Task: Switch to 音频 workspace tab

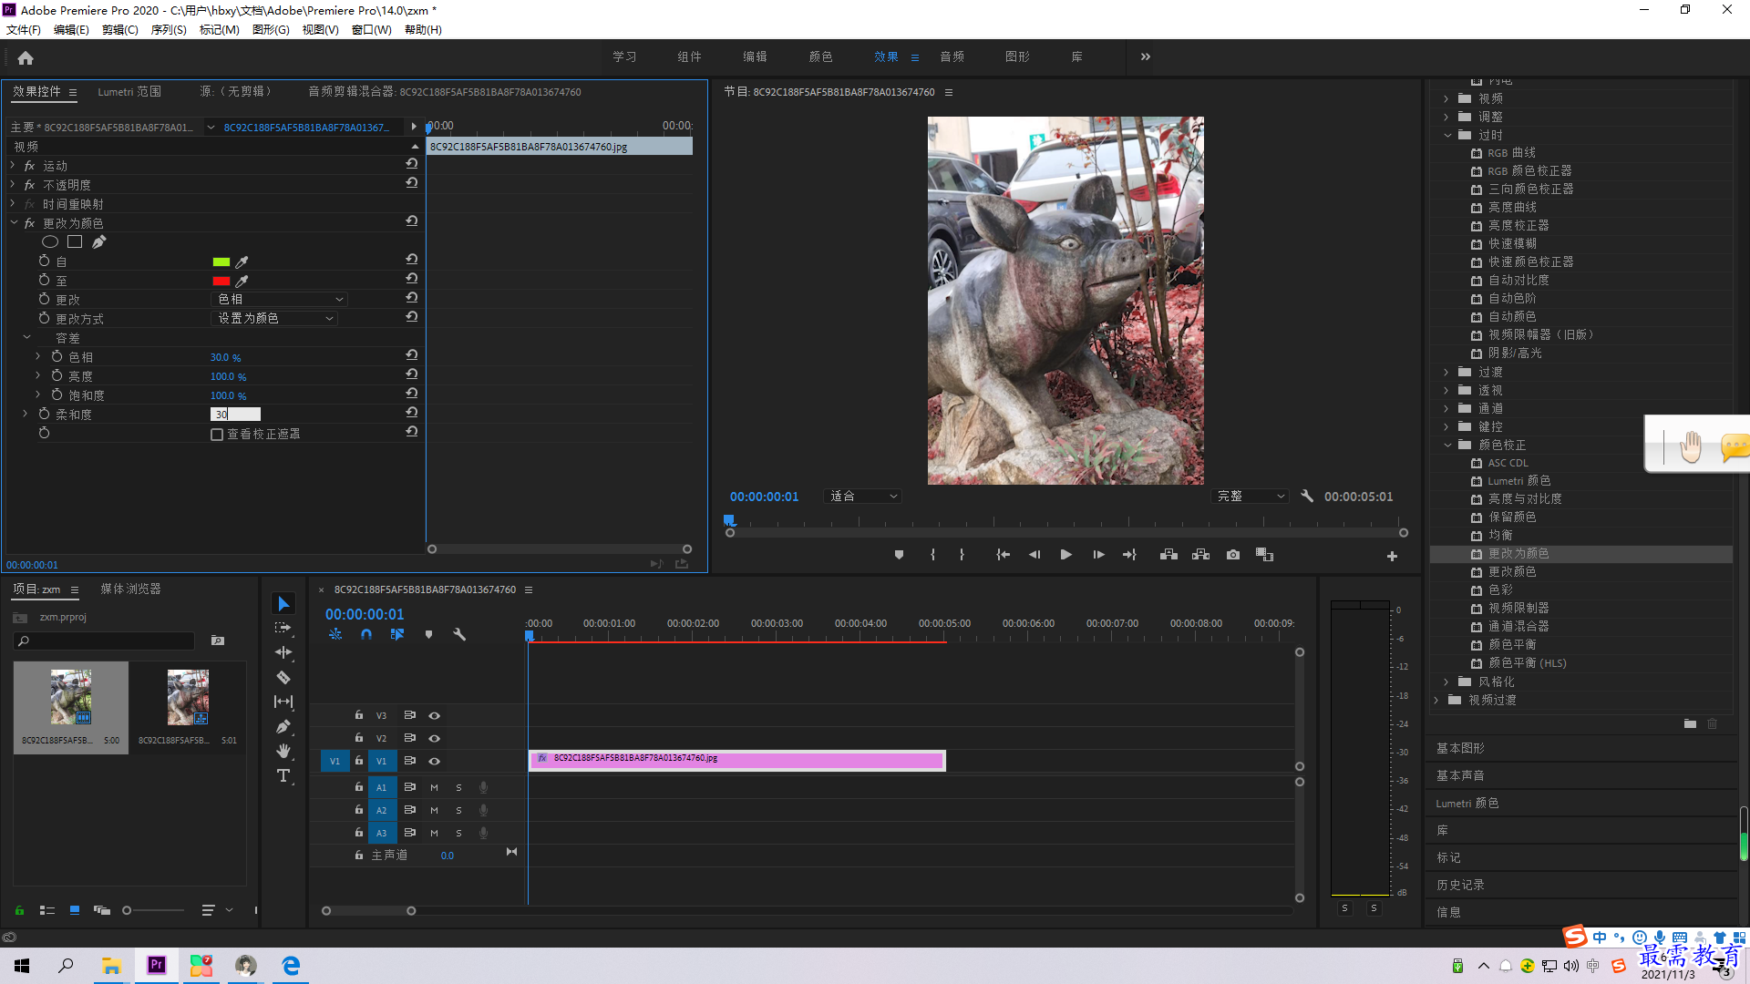Action: 952,56
